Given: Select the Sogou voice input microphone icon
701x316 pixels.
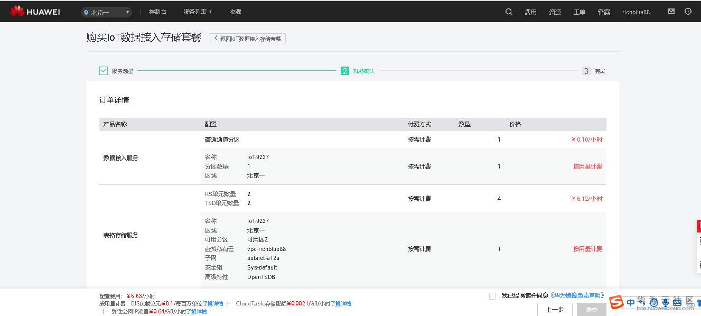Looking at the screenshot, I should (666, 302).
